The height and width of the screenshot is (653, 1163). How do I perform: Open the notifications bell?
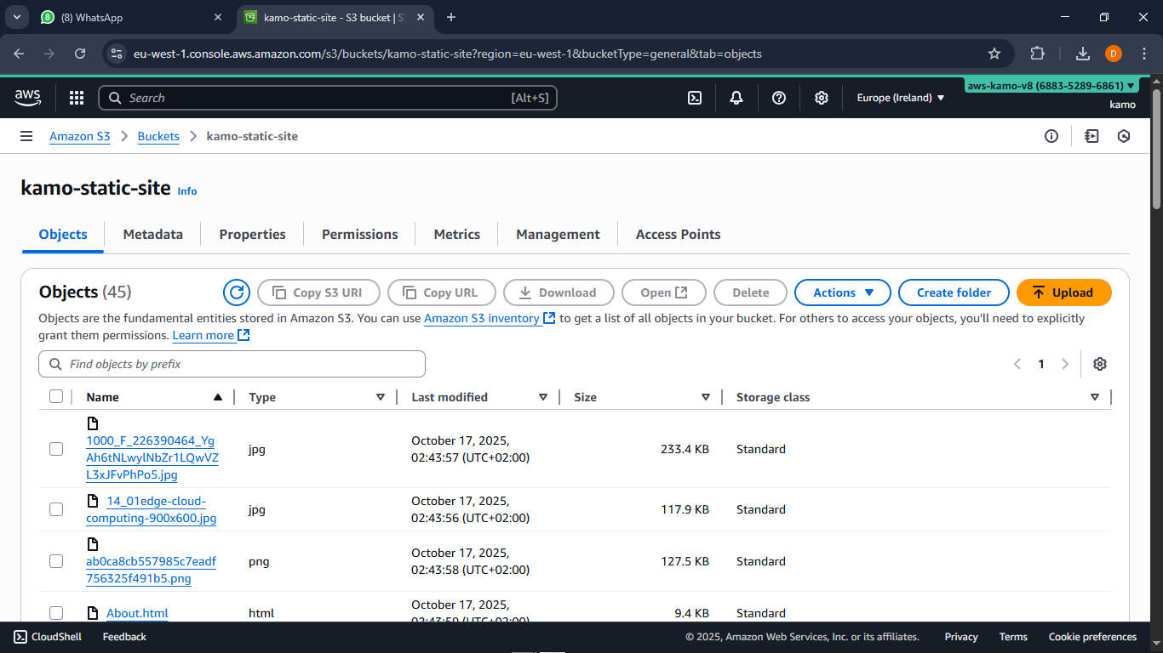click(x=736, y=97)
